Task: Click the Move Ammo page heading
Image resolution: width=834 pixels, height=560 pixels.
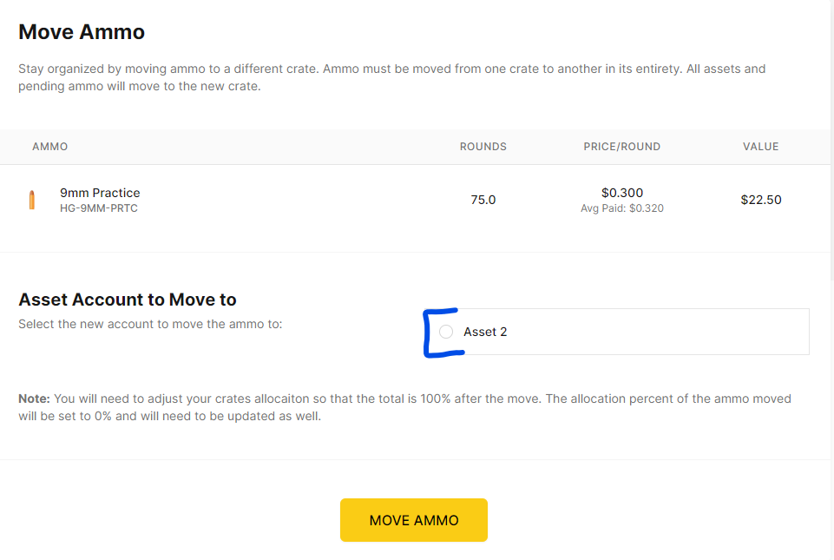Action: click(x=82, y=32)
